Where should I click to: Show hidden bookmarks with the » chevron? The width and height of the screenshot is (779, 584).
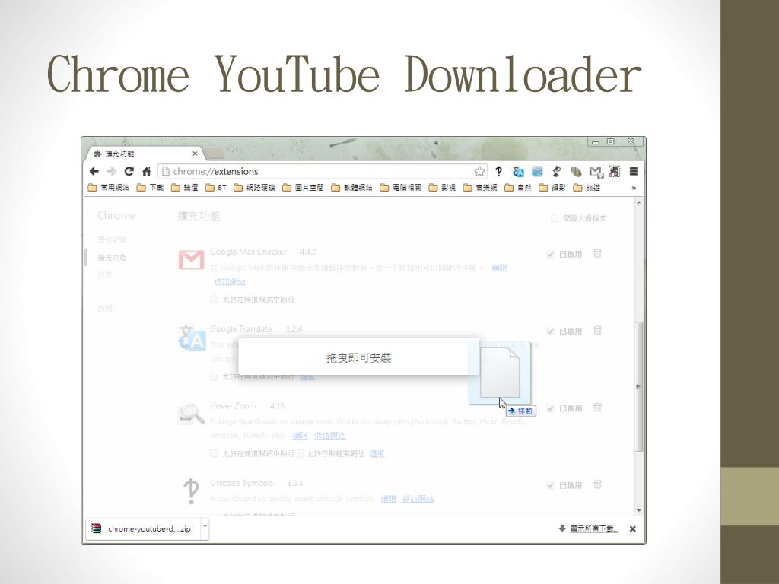(634, 188)
